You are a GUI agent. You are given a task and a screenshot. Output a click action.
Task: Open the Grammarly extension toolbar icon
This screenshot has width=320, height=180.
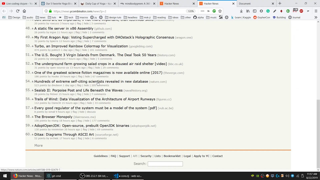pos(268,11)
